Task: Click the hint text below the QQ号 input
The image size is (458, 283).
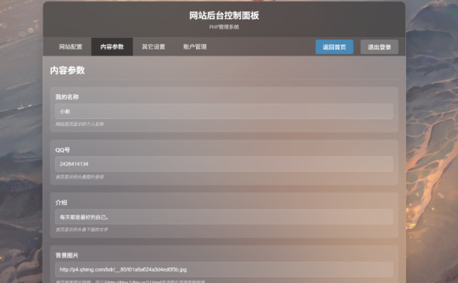Action: pos(80,177)
